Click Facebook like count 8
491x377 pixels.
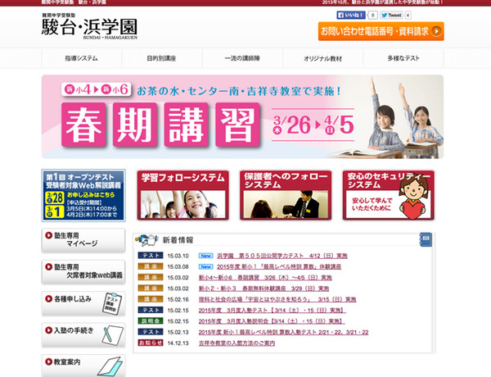click(x=372, y=15)
